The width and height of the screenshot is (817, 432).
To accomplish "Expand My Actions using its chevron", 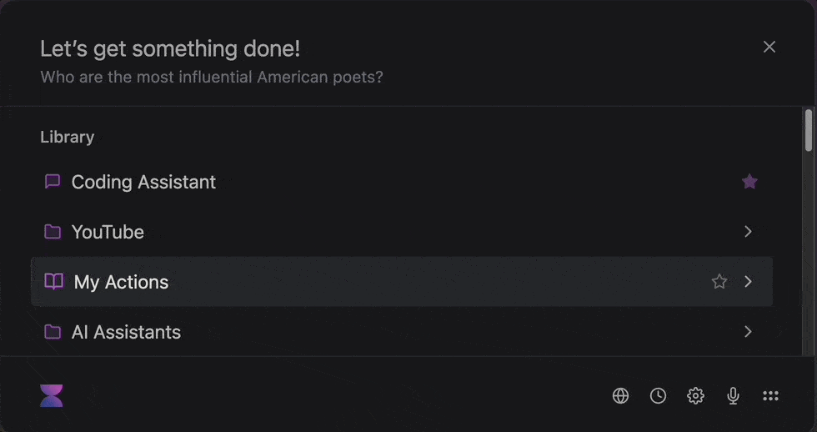I will point(749,281).
